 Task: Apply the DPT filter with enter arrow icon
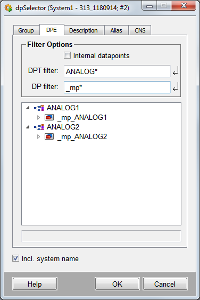176,71
